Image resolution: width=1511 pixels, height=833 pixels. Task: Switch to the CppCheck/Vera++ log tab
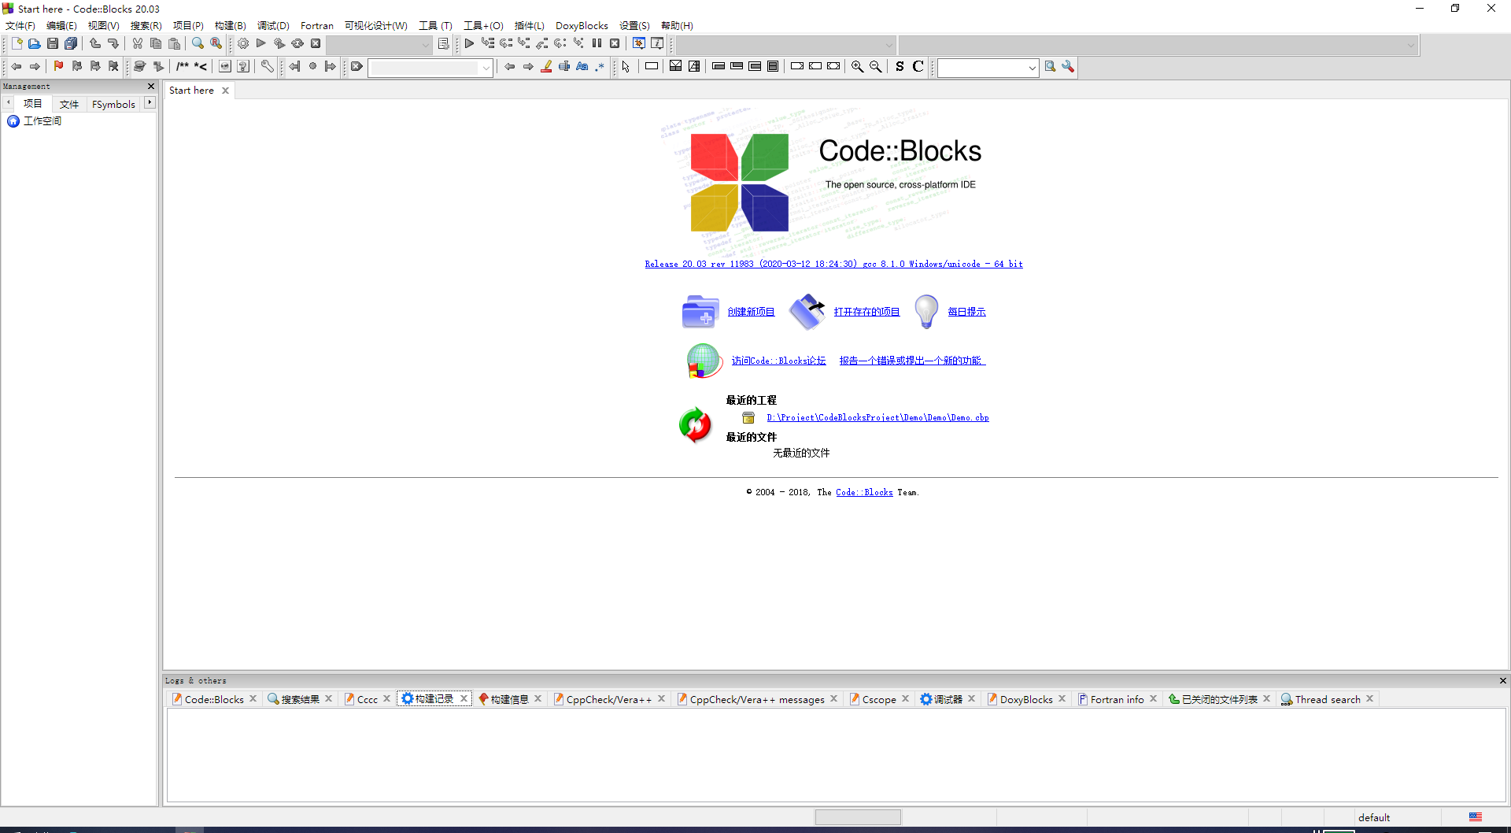click(606, 698)
